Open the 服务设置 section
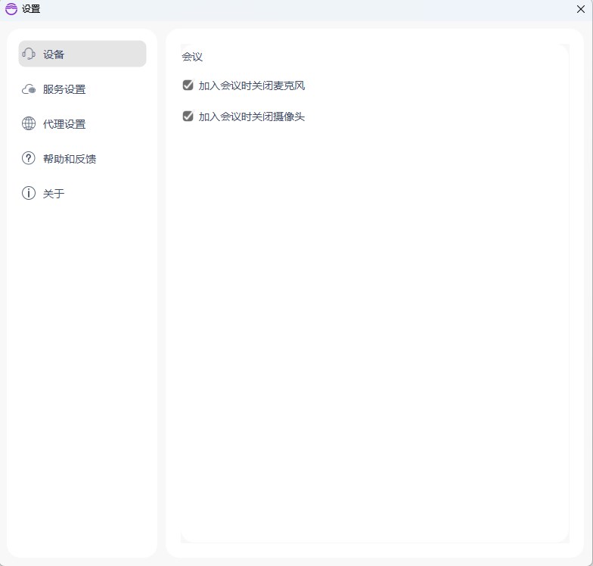593x566 pixels. (64, 89)
